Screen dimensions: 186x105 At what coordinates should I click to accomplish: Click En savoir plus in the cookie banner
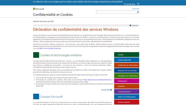130,4
